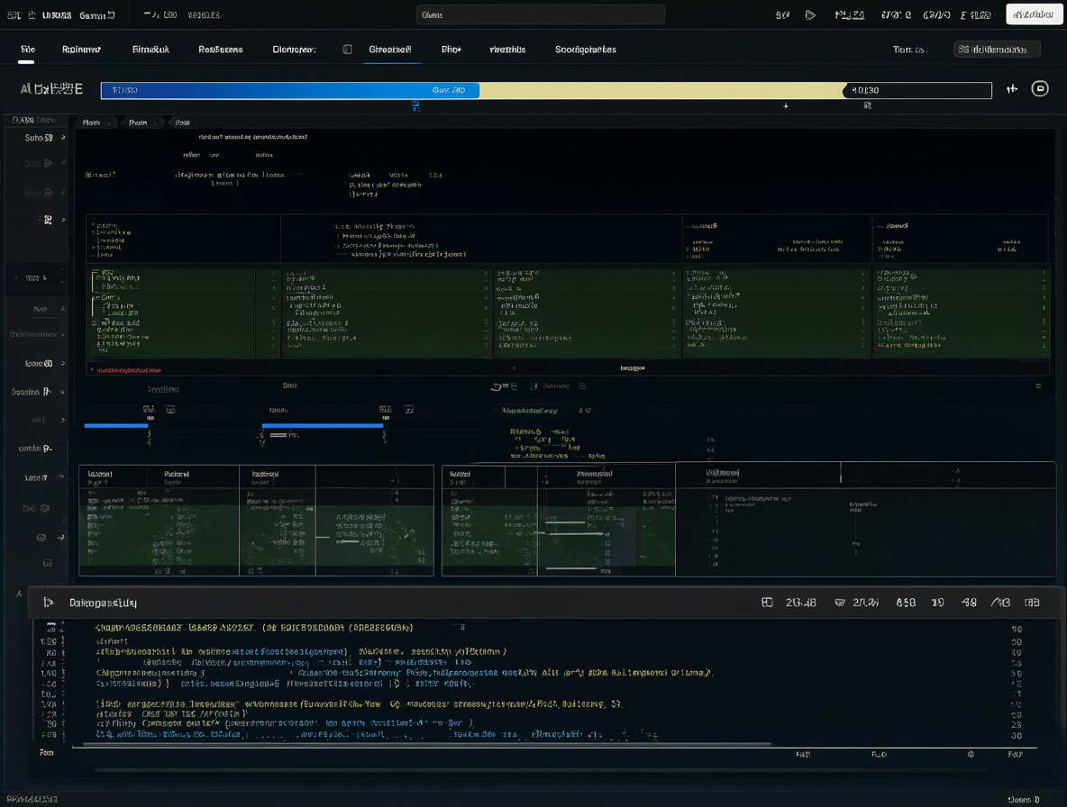Click the shield icon in bottom panel header
This screenshot has width=1067, height=807.
point(840,603)
